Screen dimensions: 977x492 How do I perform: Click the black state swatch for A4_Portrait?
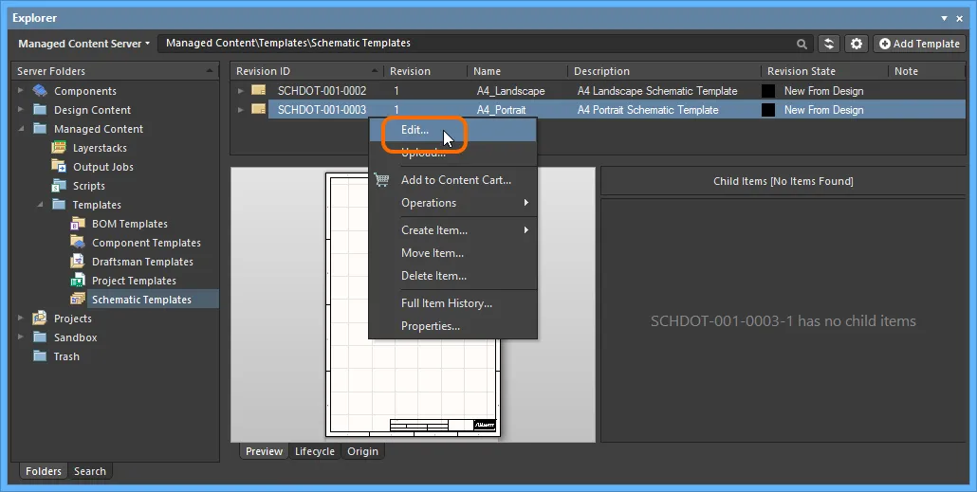click(768, 110)
